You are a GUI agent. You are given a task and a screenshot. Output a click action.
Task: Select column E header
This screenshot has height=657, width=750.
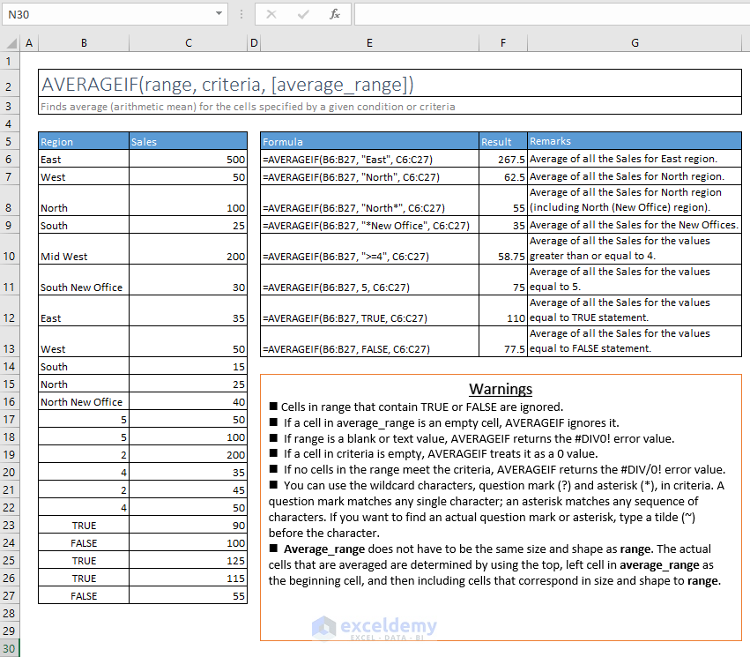pyautogui.click(x=369, y=43)
